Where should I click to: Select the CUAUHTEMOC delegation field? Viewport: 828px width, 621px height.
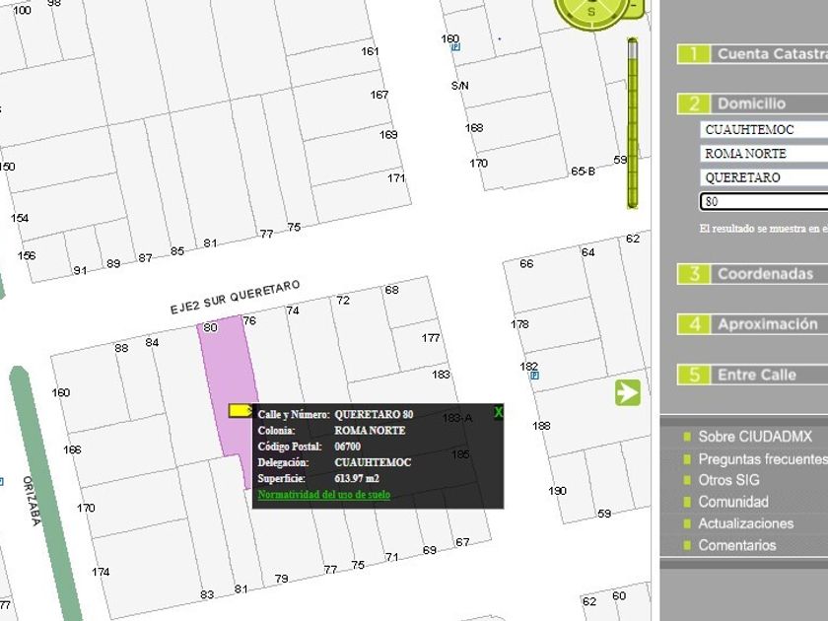pyautogui.click(x=764, y=130)
